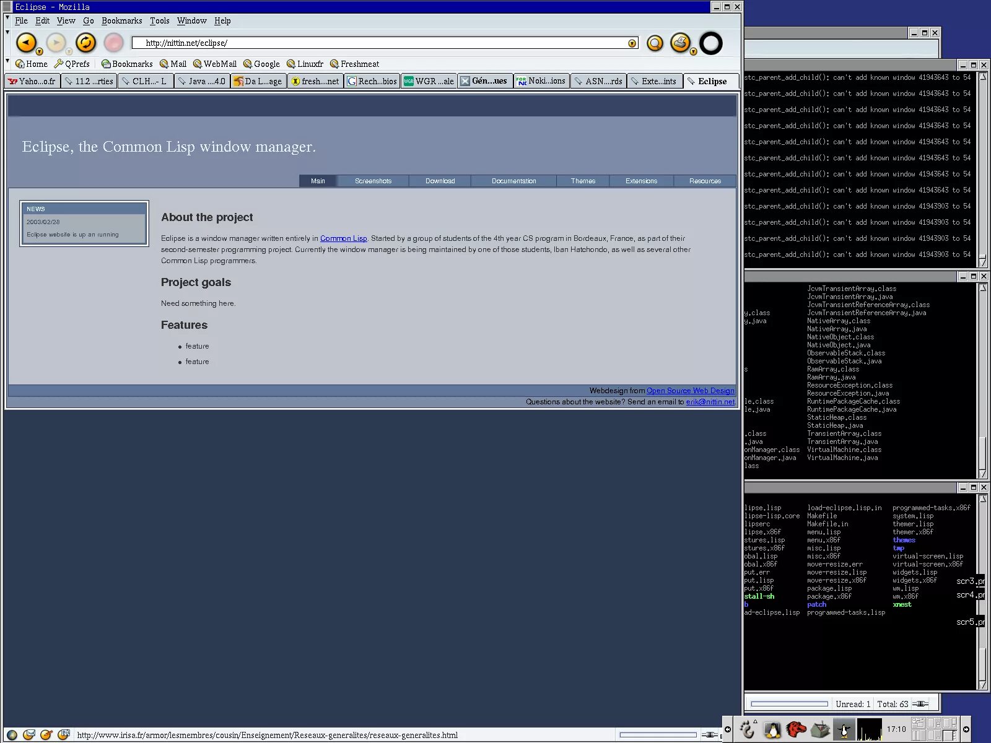This screenshot has width=991, height=743.
Task: Print the page using the printer icon
Action: [680, 42]
